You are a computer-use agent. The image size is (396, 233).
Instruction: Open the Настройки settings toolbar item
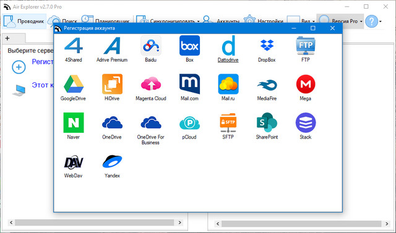tap(264, 20)
